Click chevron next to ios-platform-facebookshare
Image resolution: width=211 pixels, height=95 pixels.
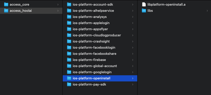133,54
